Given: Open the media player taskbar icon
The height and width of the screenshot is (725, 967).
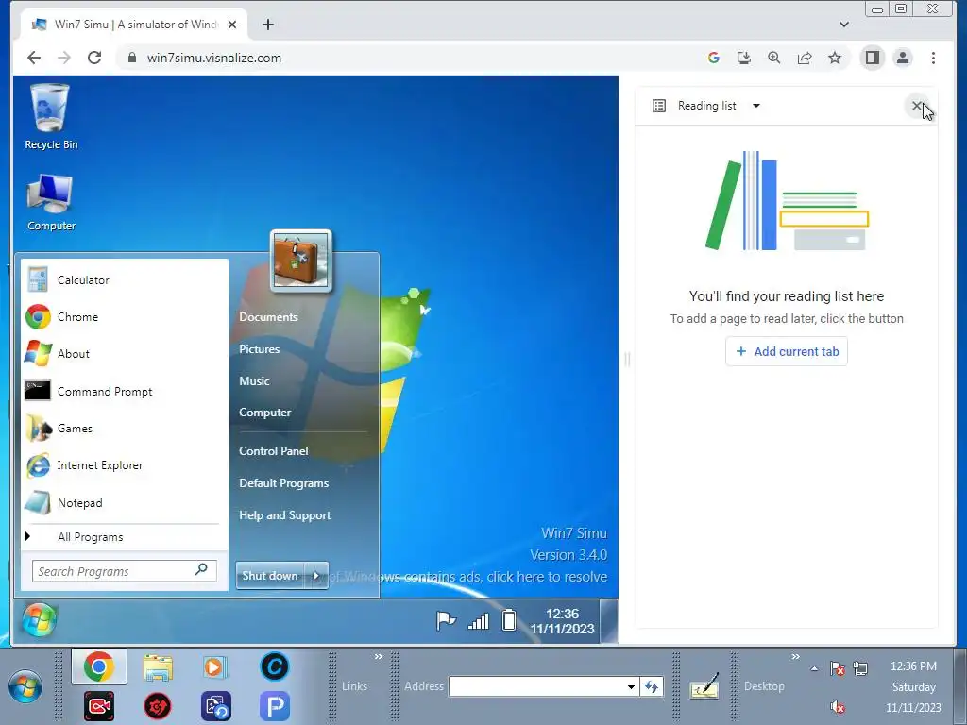Looking at the screenshot, I should (x=214, y=667).
